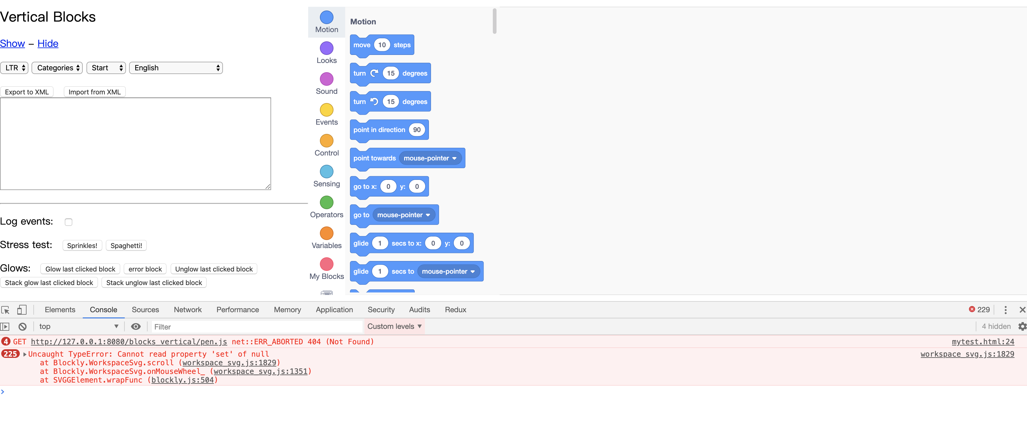Toggle the live expression eye icon
The image size is (1027, 435).
pyautogui.click(x=136, y=327)
